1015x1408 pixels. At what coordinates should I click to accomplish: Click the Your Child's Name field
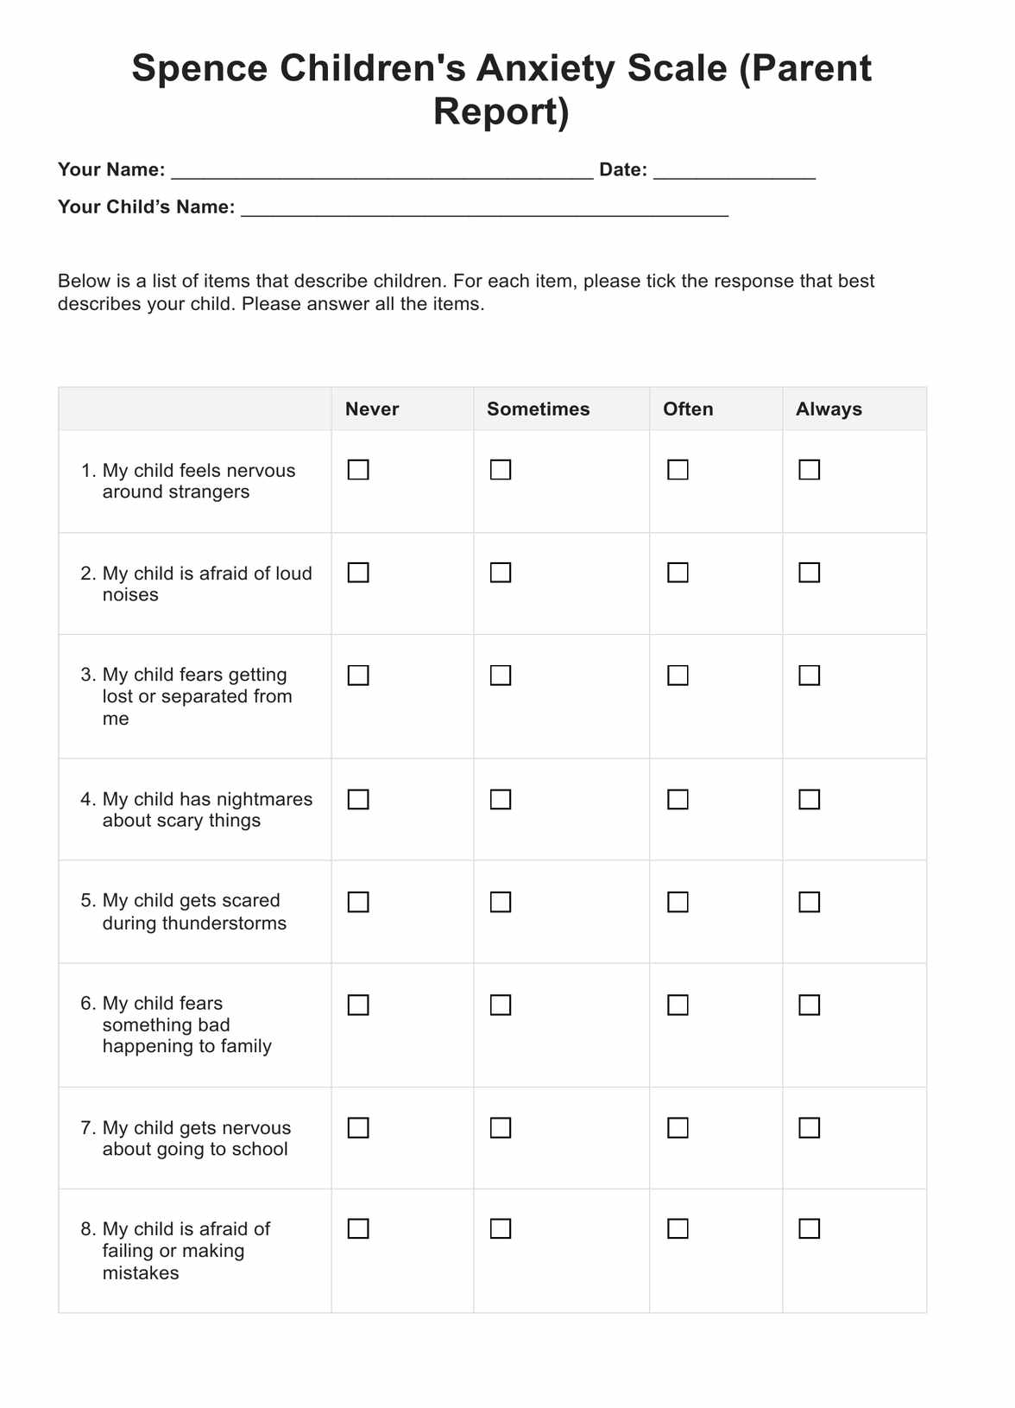click(x=483, y=207)
